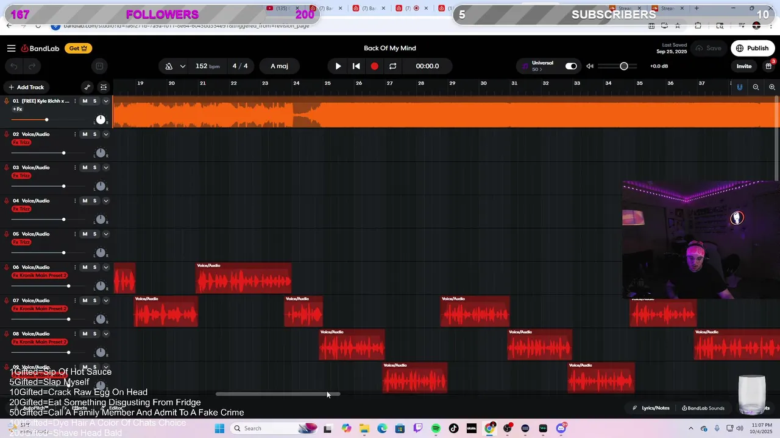Open track 08 three-dot options menu

pyautogui.click(x=75, y=334)
